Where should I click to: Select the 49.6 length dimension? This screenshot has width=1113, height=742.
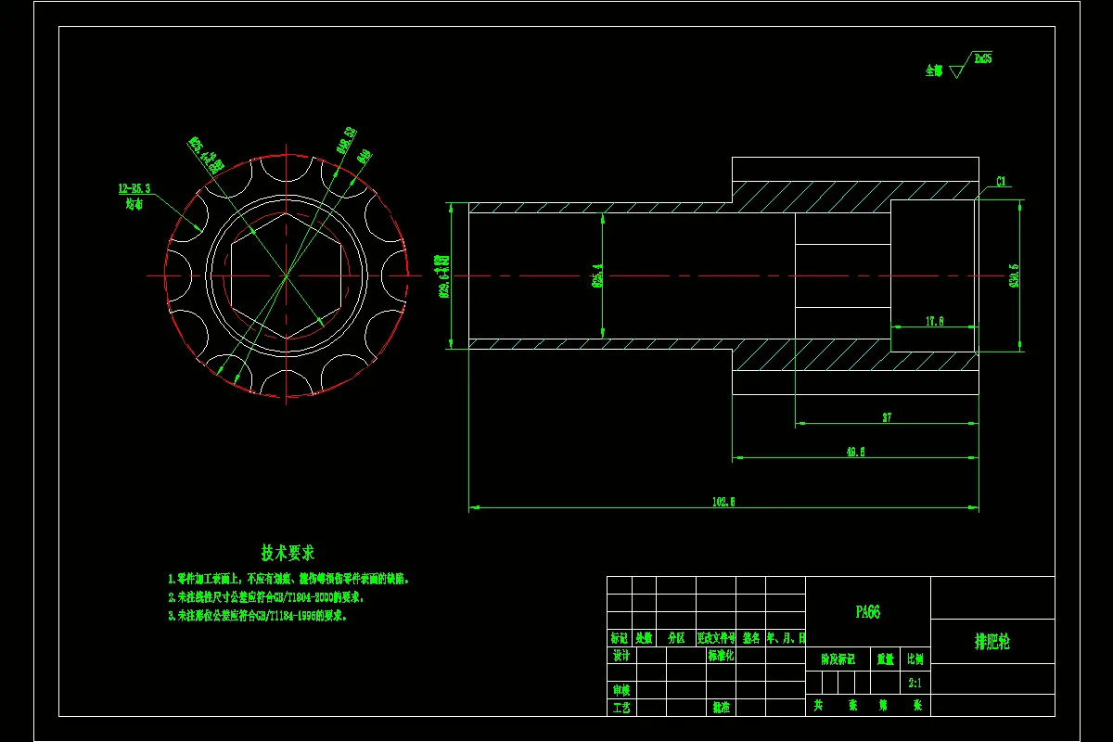pos(855,452)
